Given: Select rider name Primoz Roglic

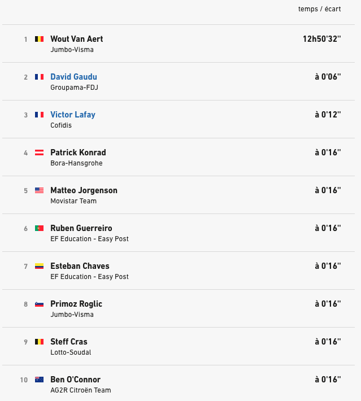Looking at the screenshot, I should pos(76,304).
